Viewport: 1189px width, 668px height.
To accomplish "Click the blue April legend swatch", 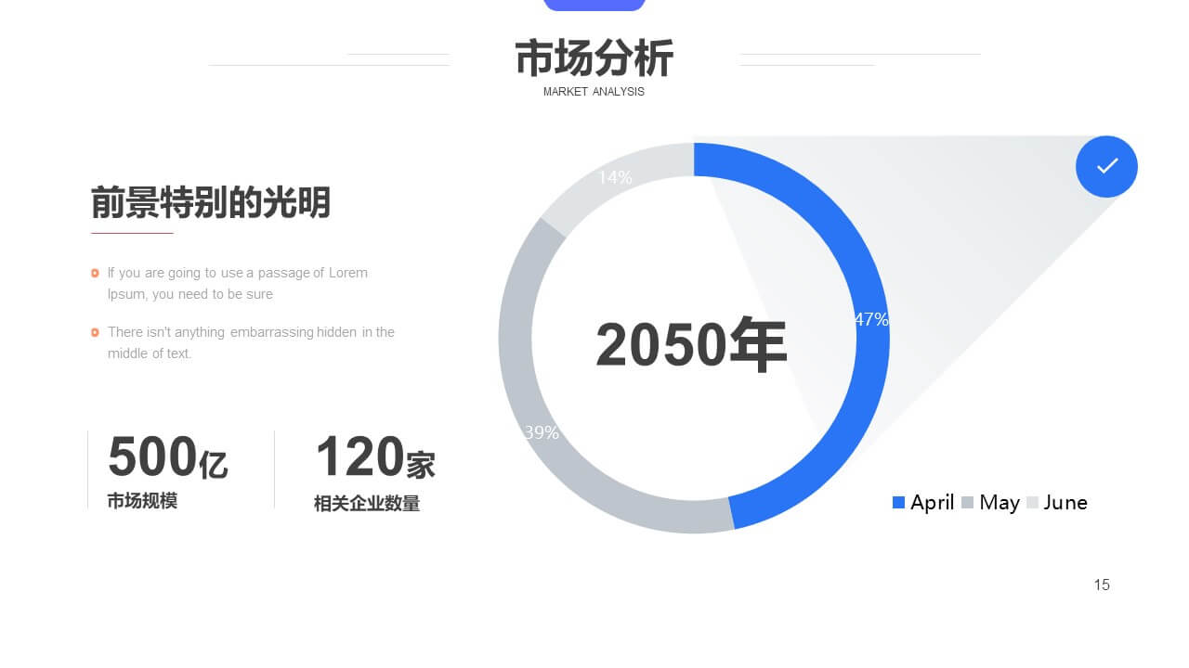I will coord(898,502).
